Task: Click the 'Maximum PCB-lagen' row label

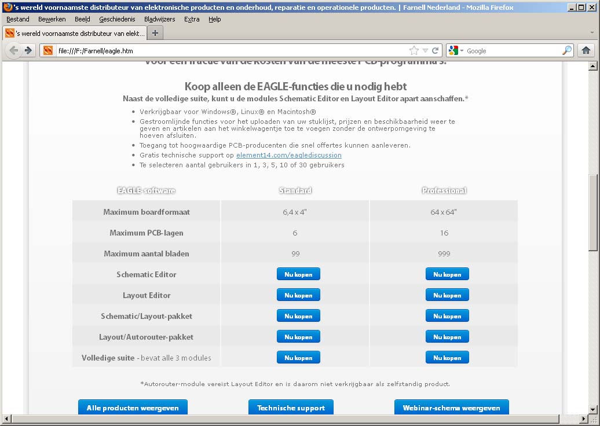Action: (147, 233)
